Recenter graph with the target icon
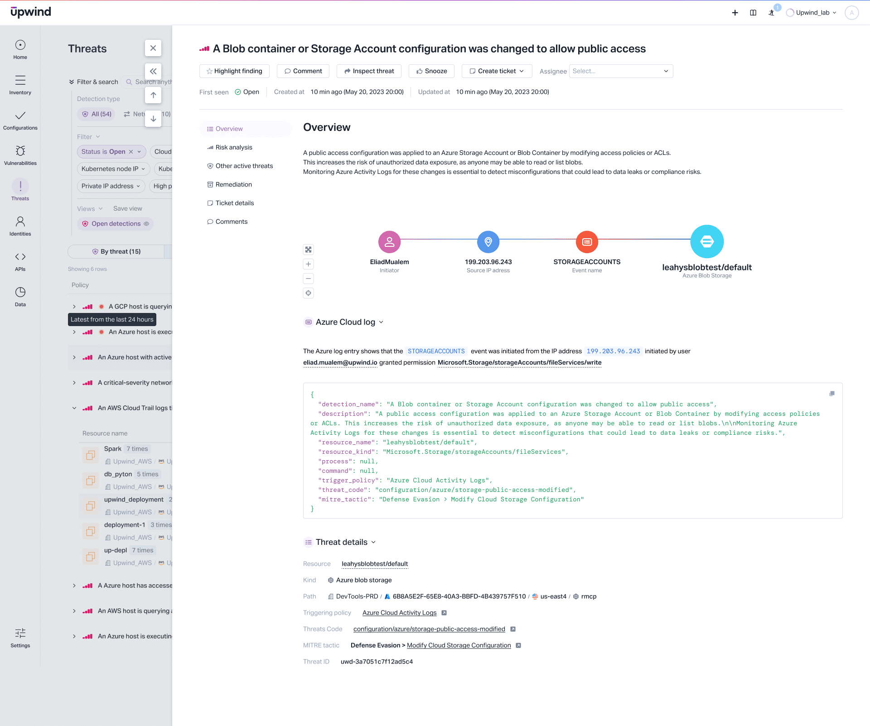This screenshot has height=726, width=870. (x=308, y=293)
